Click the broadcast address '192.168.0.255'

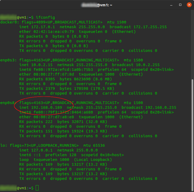(161, 107)
